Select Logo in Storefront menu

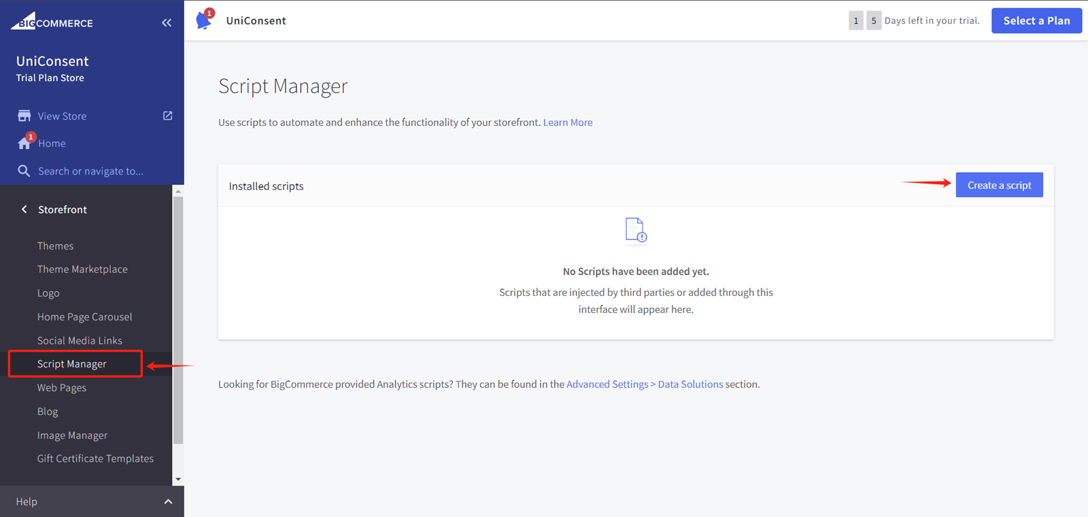[x=48, y=293]
